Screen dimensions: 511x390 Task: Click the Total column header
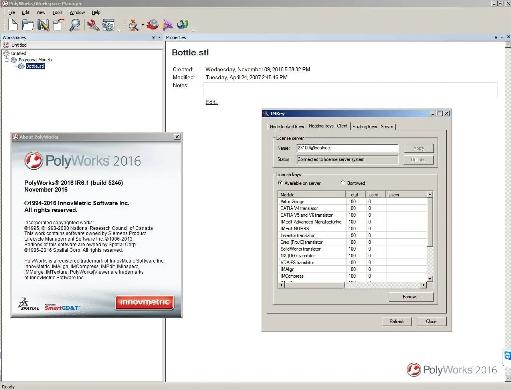point(355,195)
